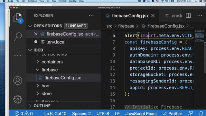Expand the hoc folder
The image size is (206, 116).
[38, 86]
